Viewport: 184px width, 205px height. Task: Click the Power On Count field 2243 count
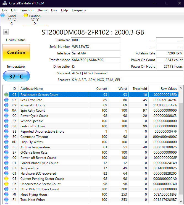coord(170,60)
